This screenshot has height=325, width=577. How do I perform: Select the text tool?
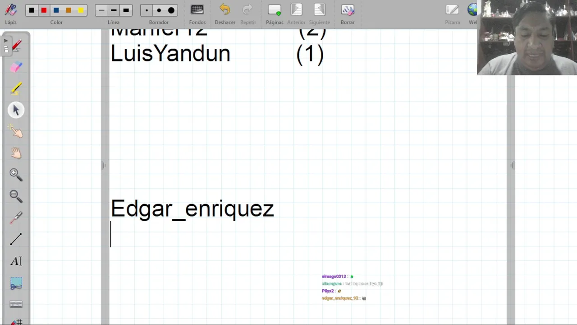click(16, 261)
